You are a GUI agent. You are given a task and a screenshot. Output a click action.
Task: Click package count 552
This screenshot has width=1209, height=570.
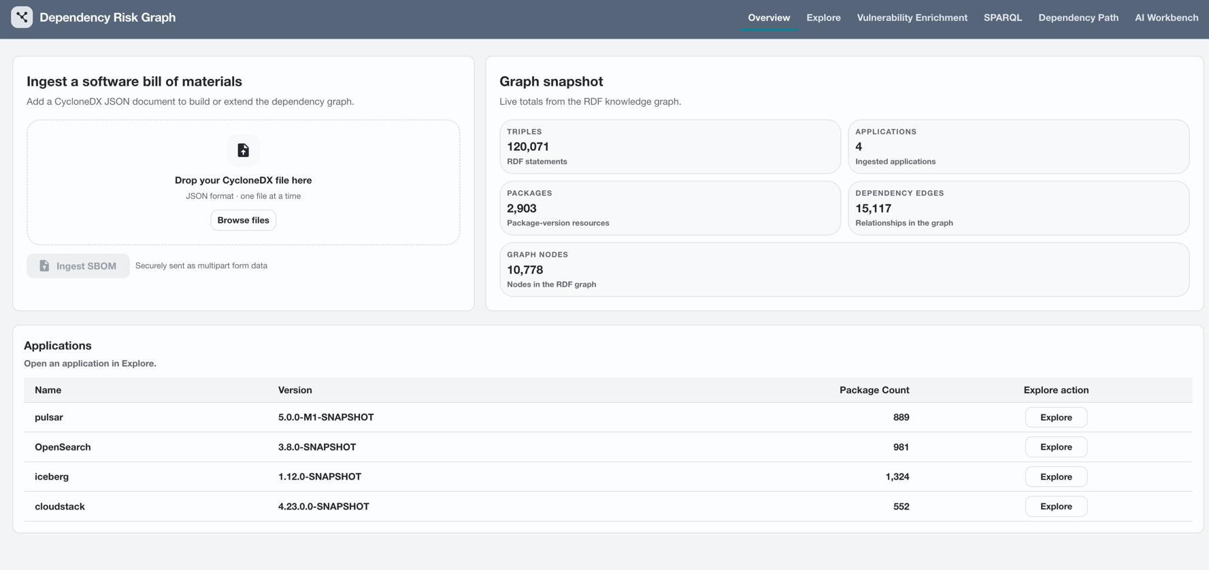(x=901, y=506)
